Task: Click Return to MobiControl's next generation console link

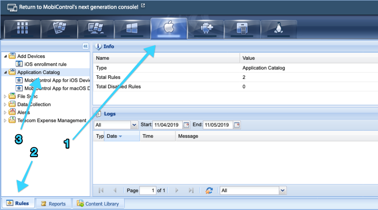Action: pos(79,7)
